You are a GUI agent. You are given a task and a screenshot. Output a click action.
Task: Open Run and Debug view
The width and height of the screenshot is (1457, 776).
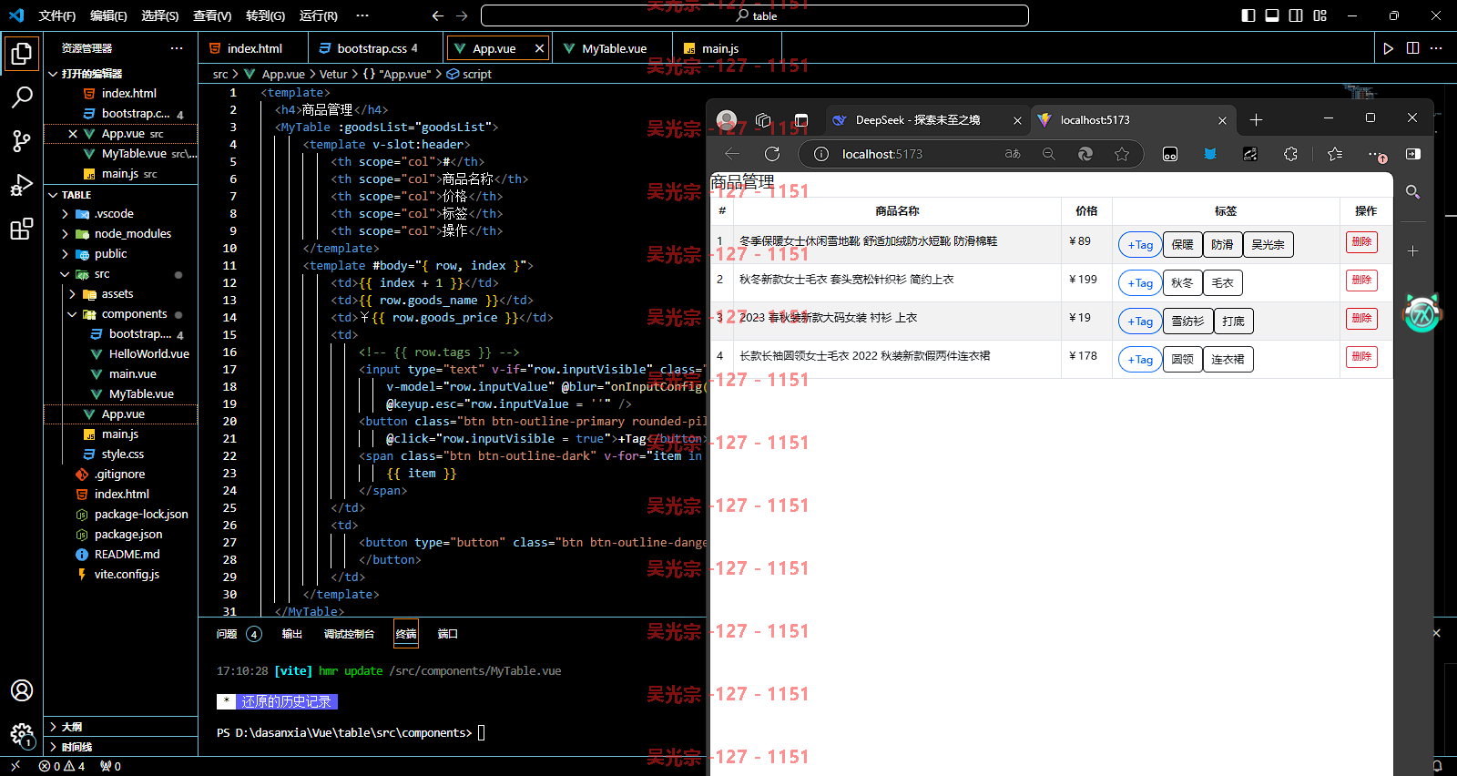tap(21, 185)
